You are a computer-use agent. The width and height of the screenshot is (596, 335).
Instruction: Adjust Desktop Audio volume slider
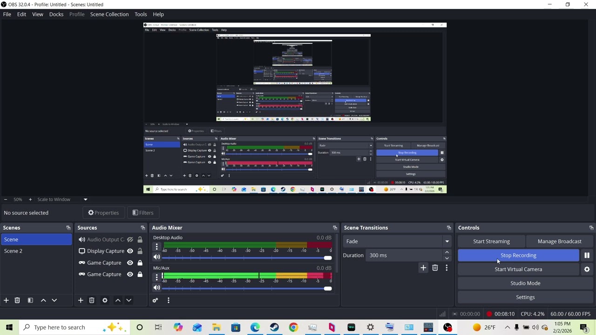tap(247, 258)
